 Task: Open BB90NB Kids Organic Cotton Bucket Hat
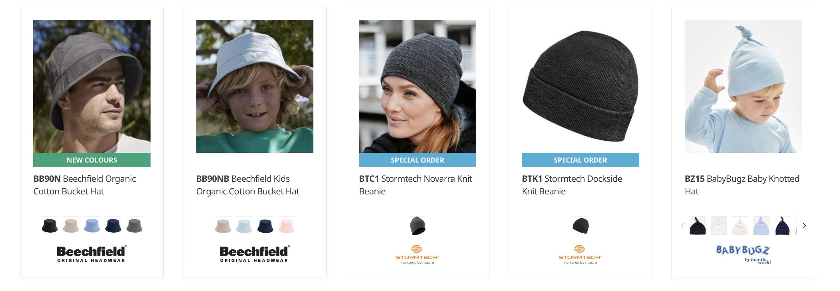(x=248, y=185)
